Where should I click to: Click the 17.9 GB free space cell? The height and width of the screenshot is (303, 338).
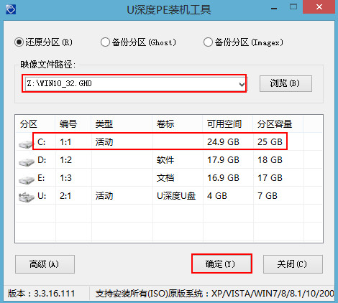tap(223, 160)
